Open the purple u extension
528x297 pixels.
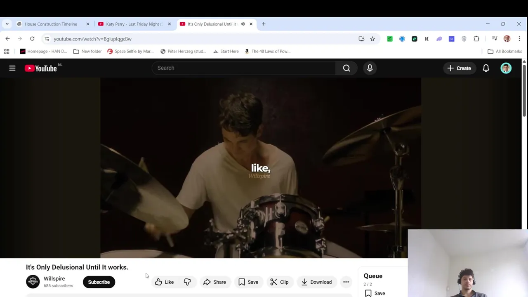tap(452, 39)
